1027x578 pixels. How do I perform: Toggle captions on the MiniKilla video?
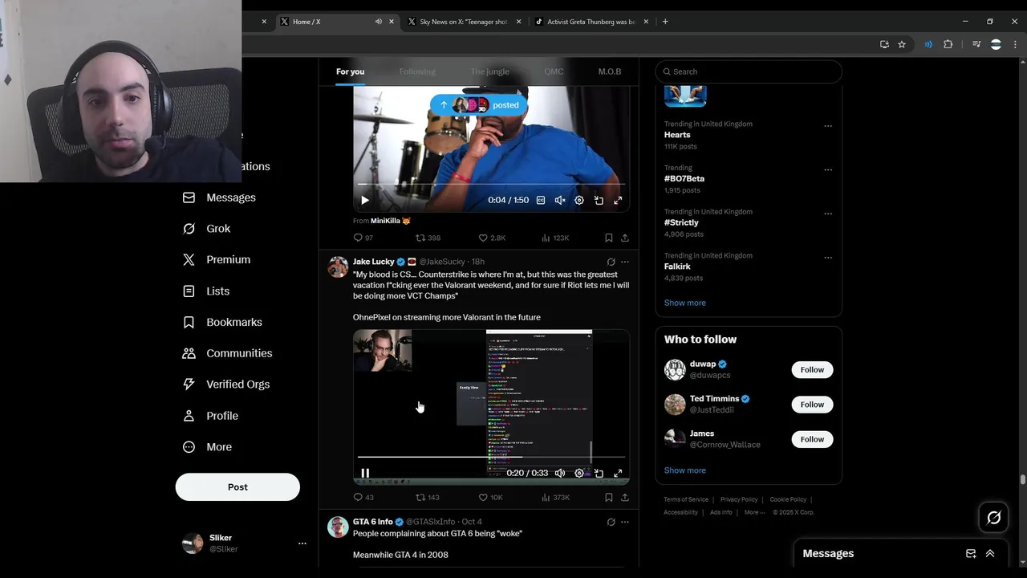click(541, 200)
